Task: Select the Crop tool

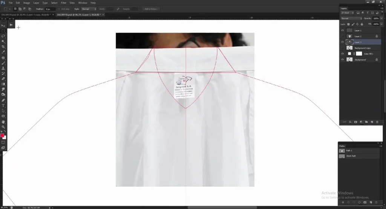Action: point(3,47)
